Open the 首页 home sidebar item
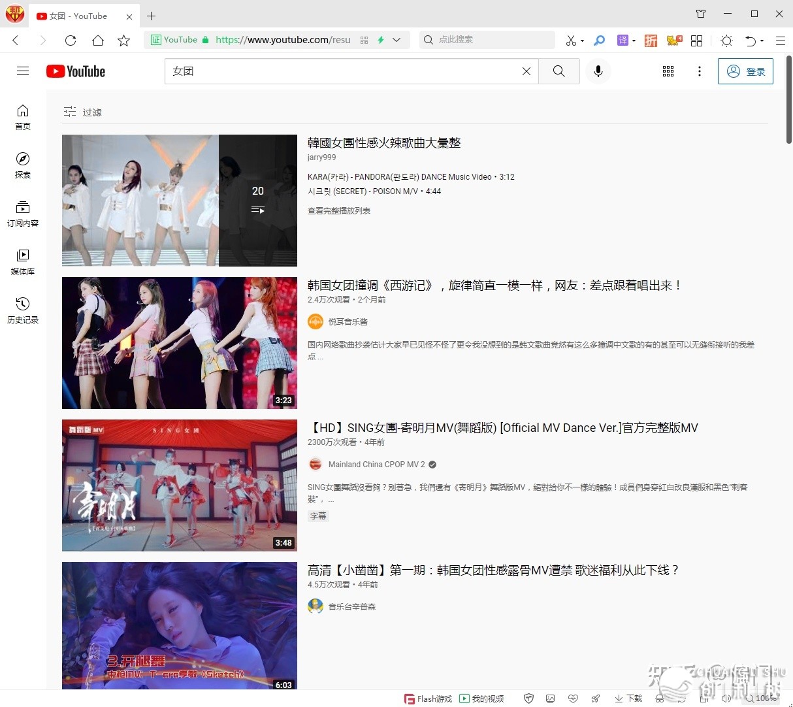The width and height of the screenshot is (793, 707). pos(23,117)
